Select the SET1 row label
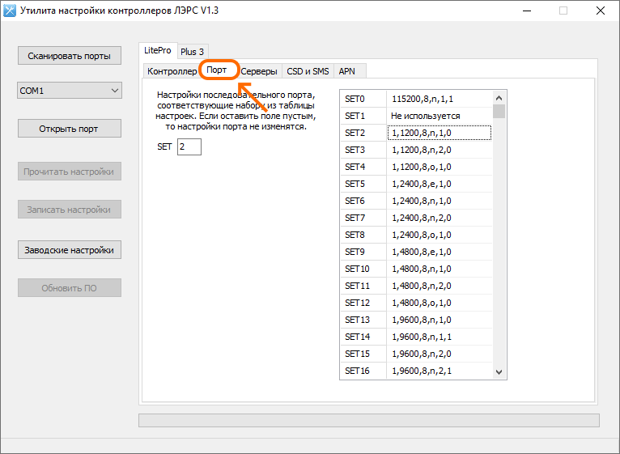 [x=363, y=116]
